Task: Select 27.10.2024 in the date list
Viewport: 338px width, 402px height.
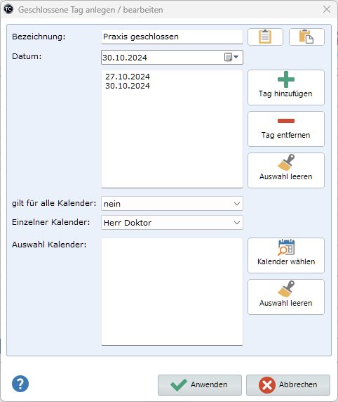Action: tap(128, 77)
